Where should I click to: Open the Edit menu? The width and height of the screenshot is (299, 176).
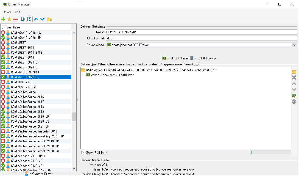pos(18,12)
